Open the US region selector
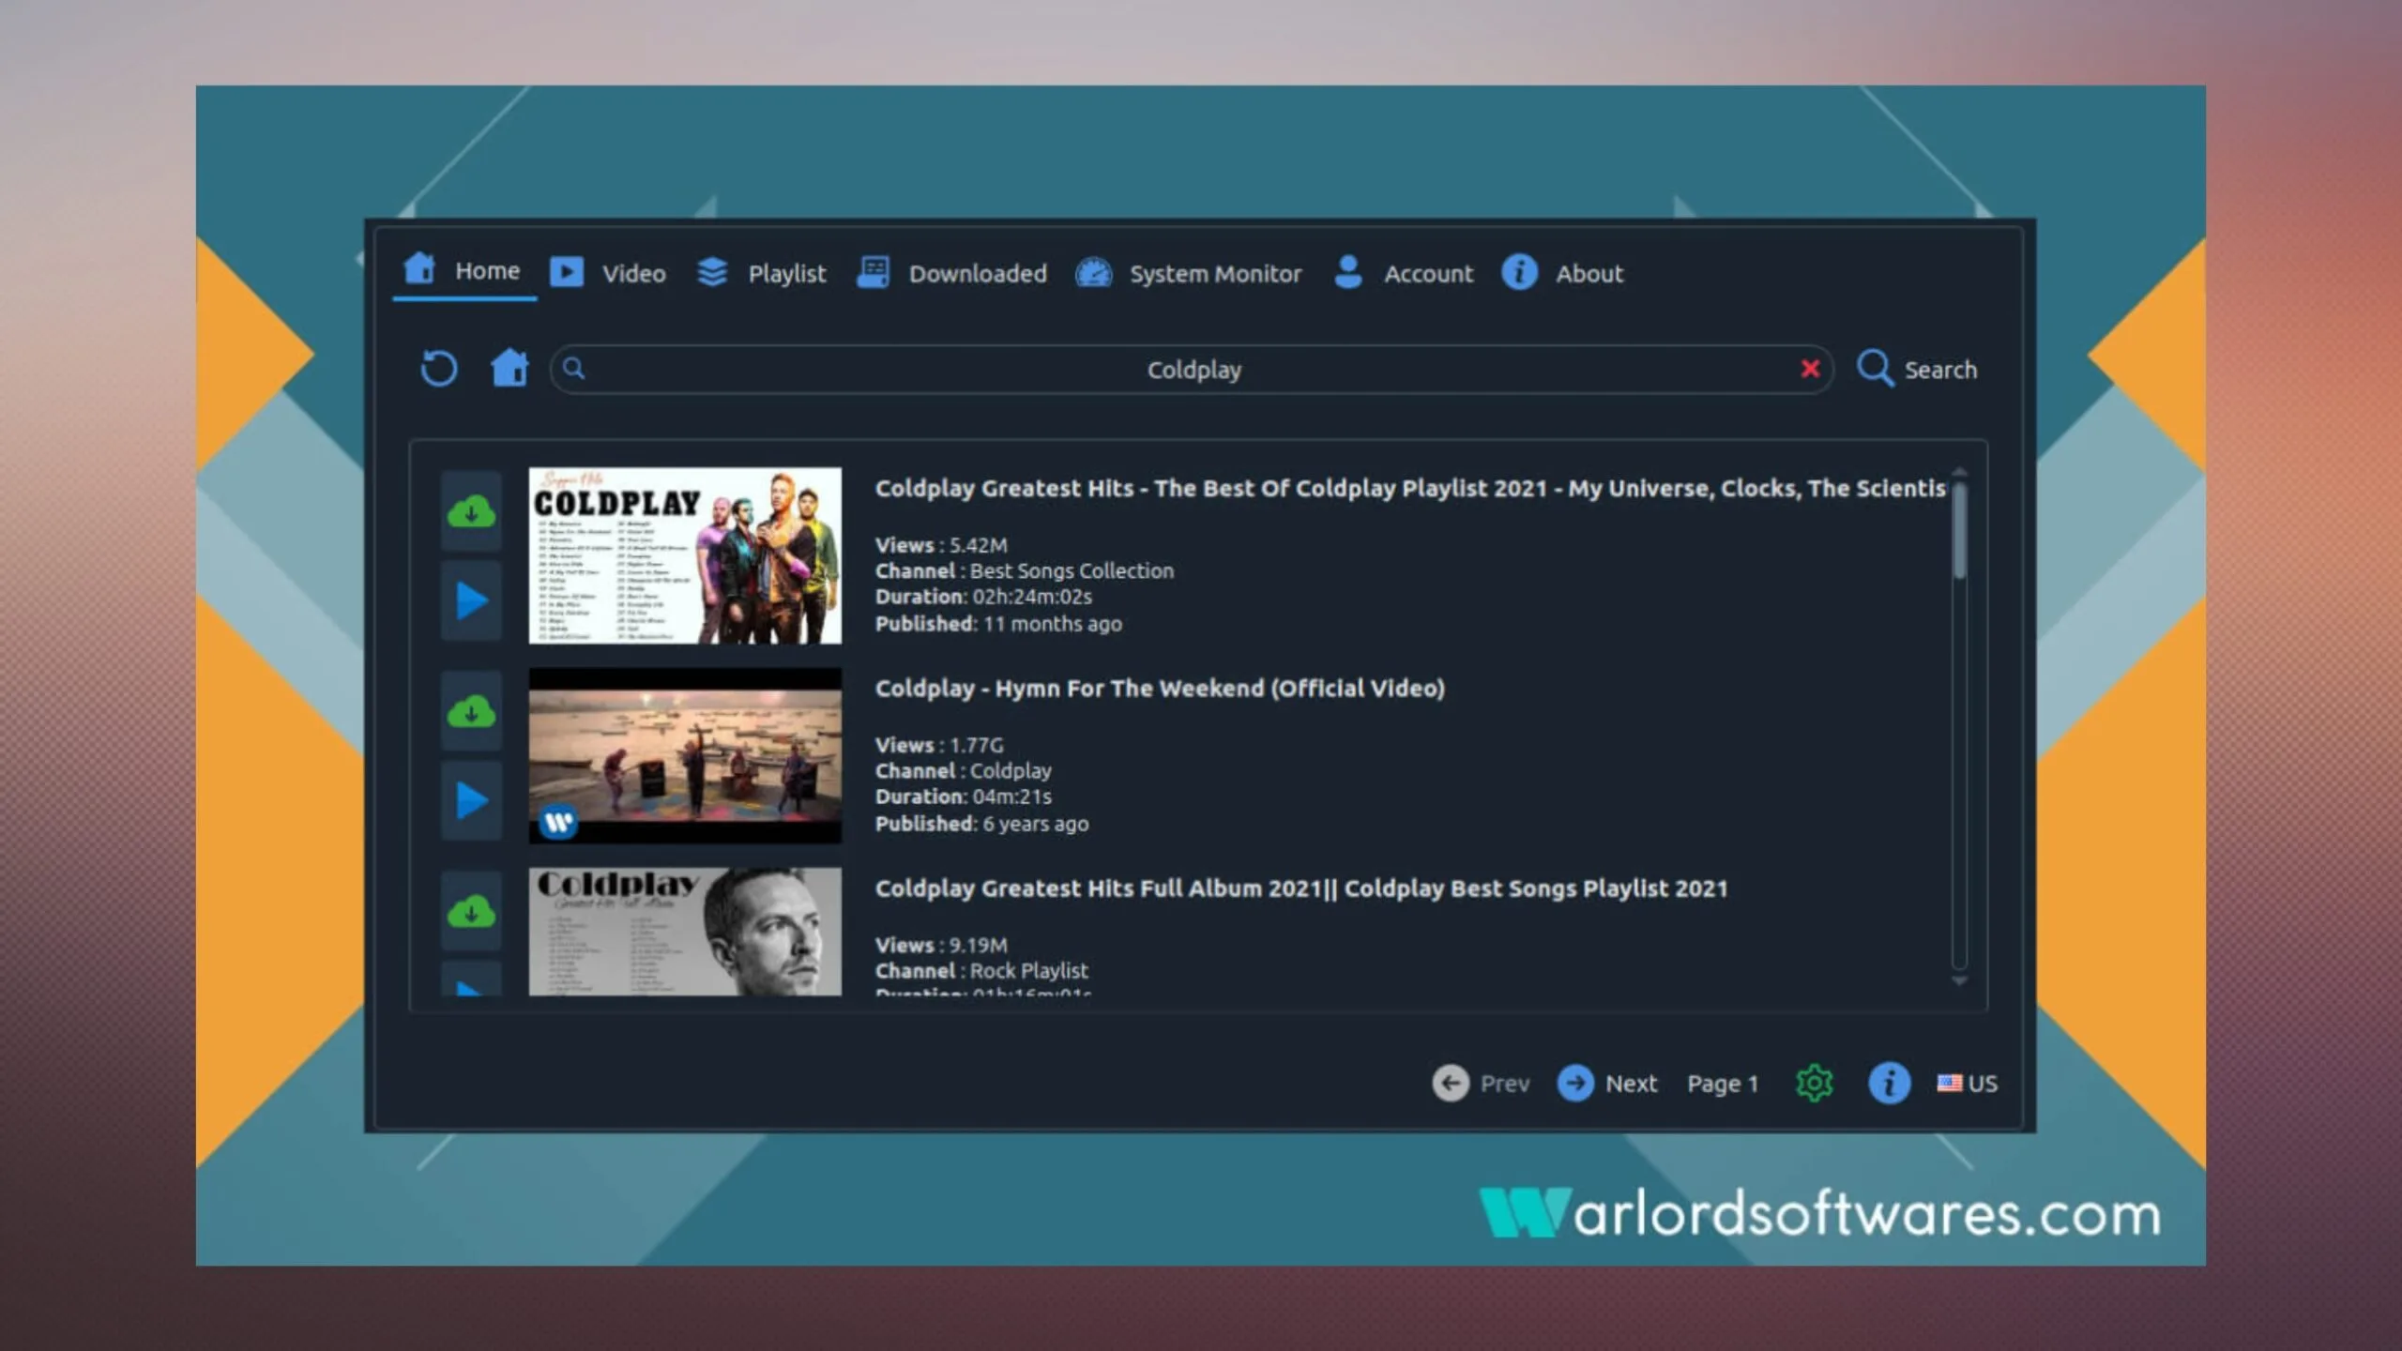Screen dimensions: 2402x1351 tap(1968, 1084)
